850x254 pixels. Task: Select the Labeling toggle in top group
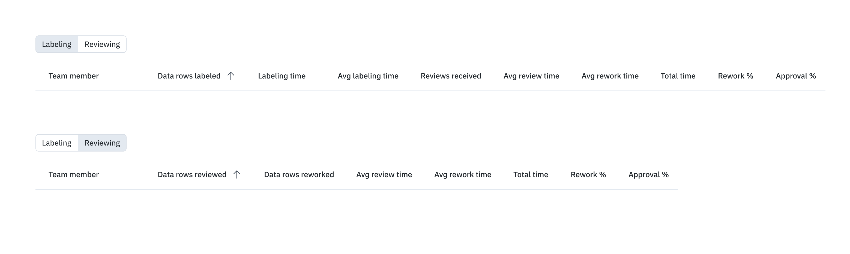coord(57,44)
